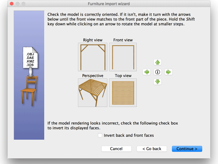Rotate the model with the down arrow
218x164 pixels.
(x=157, y=82)
